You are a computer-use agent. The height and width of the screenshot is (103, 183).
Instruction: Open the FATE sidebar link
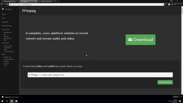(x=5, y=49)
